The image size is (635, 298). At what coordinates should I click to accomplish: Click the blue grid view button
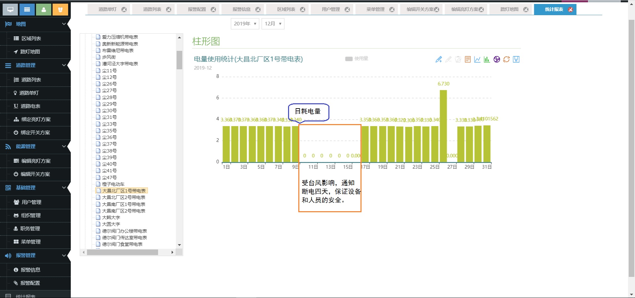(27, 10)
